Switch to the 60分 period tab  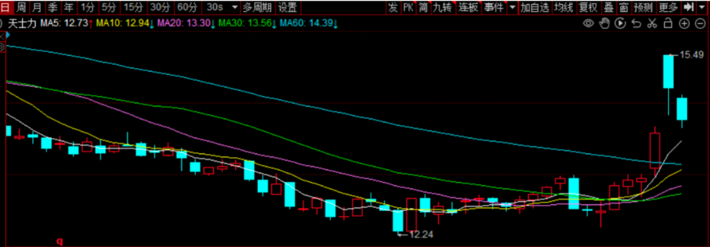point(188,7)
